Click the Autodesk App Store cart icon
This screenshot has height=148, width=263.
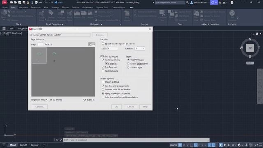click(220, 2)
